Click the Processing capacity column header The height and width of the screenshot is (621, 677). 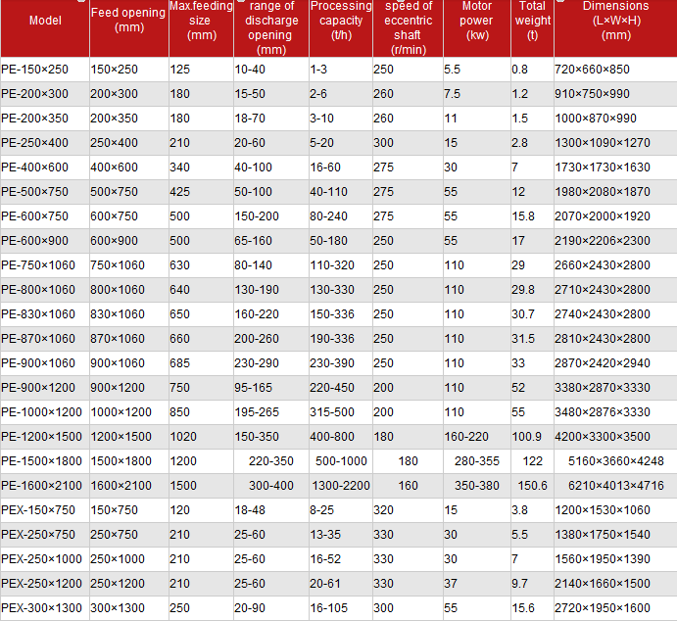341,21
